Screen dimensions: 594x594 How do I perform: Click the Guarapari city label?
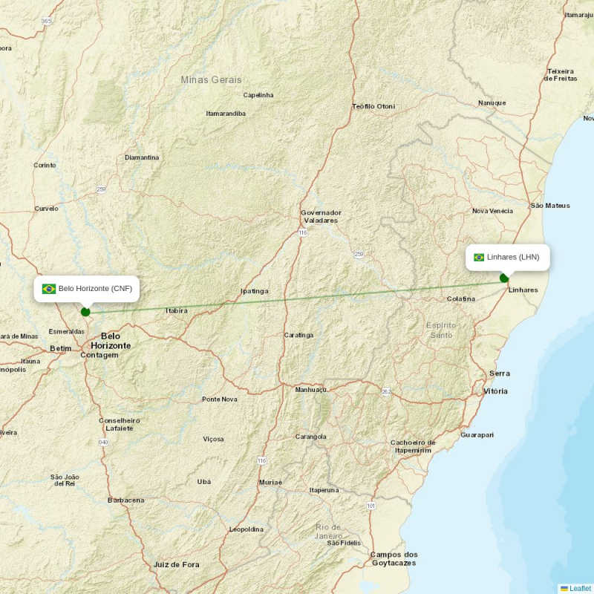point(477,435)
